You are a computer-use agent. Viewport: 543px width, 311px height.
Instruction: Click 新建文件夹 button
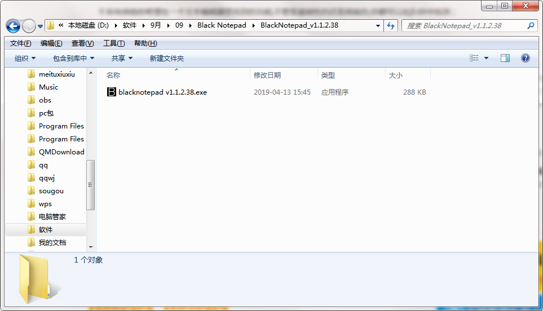(166, 59)
